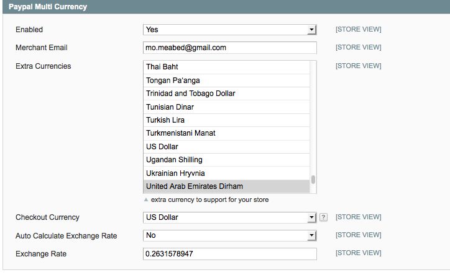450x275 pixels.
Task: Select Tongan Pa'anga currency
Action: [226, 81]
